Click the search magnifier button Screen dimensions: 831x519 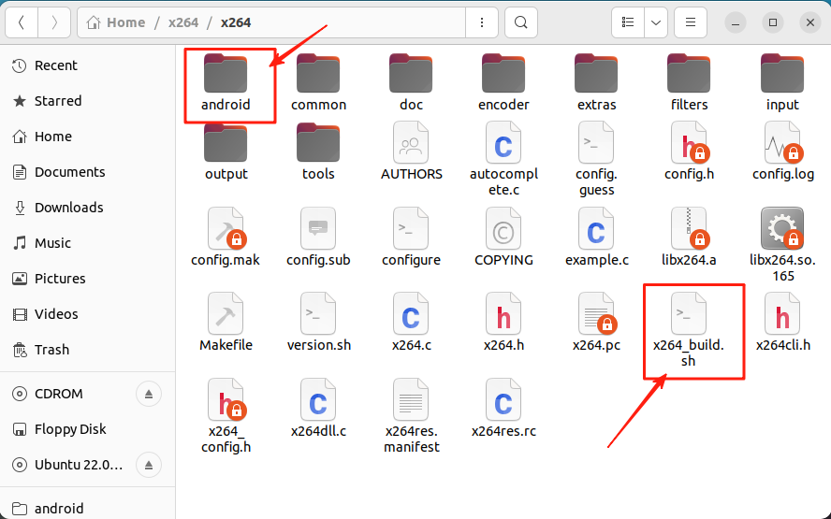(x=521, y=22)
